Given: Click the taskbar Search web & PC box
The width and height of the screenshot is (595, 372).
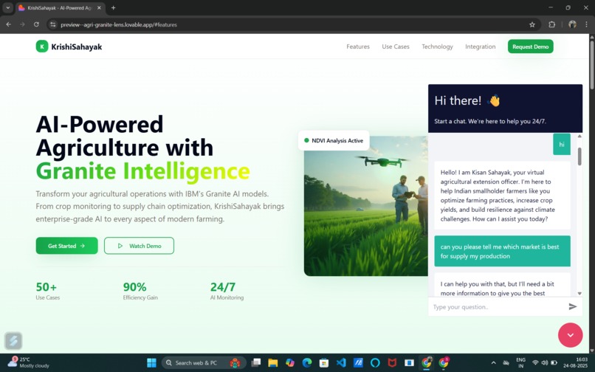Looking at the screenshot, I should (x=204, y=362).
